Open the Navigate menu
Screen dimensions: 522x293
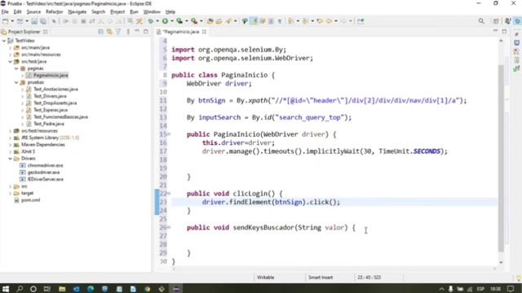click(x=77, y=11)
